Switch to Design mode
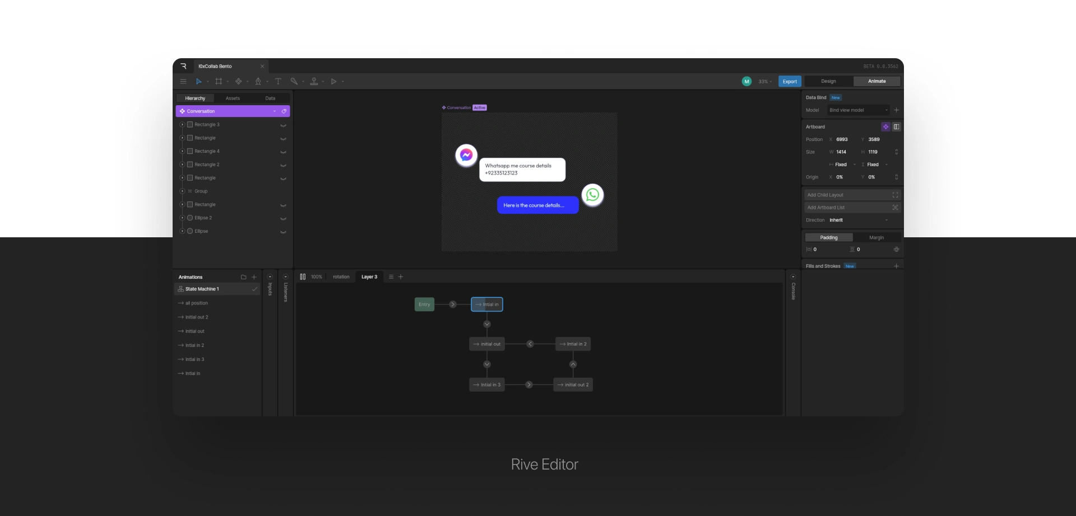Viewport: 1076px width, 516px height. [x=829, y=81]
